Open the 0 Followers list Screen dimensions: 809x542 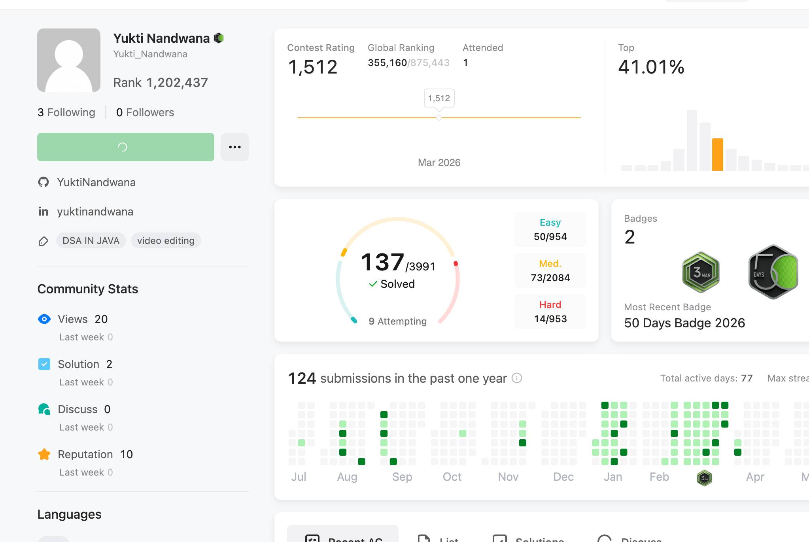pos(145,112)
